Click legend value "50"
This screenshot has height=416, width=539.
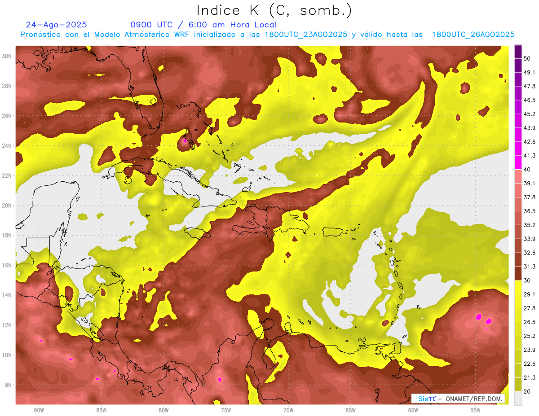click(528, 59)
